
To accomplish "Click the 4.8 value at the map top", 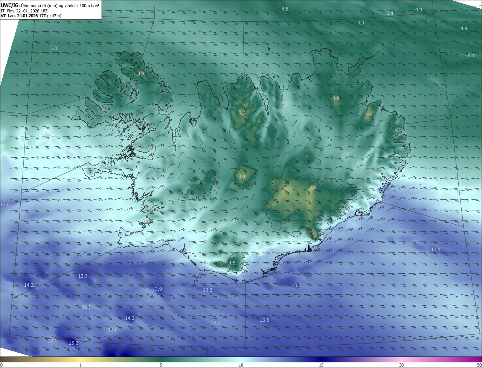I will [285, 9].
